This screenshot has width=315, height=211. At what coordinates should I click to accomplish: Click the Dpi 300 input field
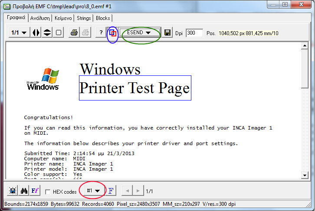(194, 33)
